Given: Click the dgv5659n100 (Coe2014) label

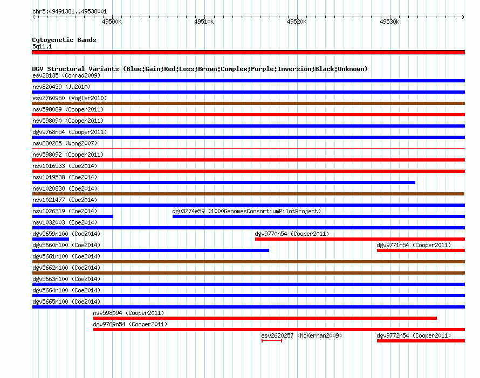Looking at the screenshot, I should click(66, 234).
